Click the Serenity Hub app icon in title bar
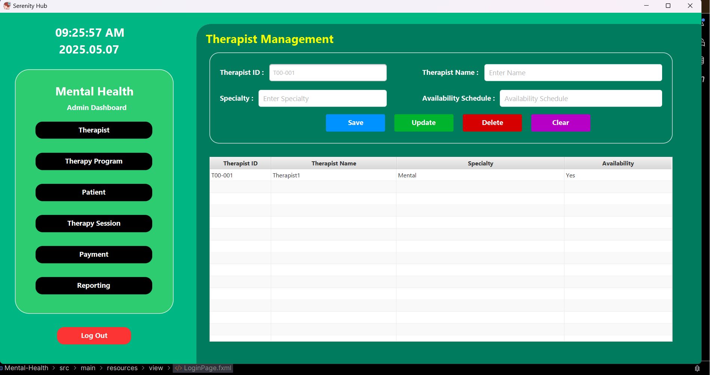 (7, 6)
